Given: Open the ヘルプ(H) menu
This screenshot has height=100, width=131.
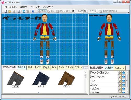Looking at the screenshot, I should click(x=48, y=7).
